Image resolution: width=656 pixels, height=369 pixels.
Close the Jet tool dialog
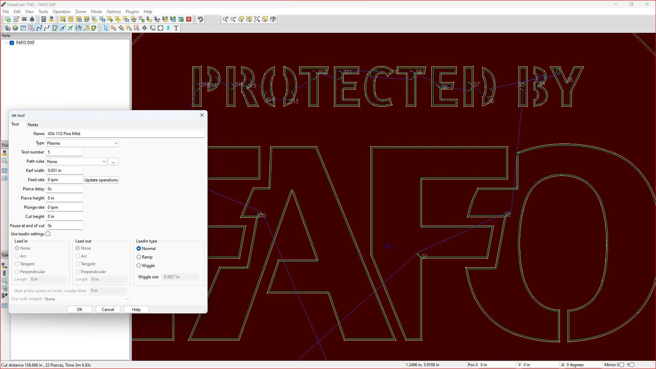(202, 115)
